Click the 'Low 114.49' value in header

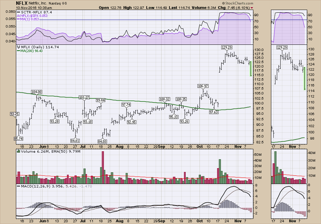pyautogui.click(x=157, y=8)
